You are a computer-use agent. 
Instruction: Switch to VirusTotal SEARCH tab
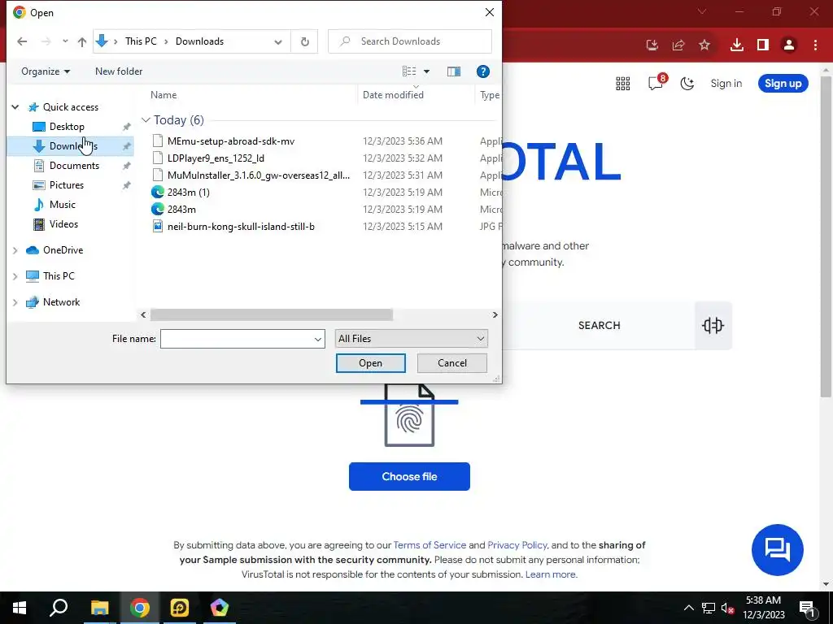(x=599, y=325)
